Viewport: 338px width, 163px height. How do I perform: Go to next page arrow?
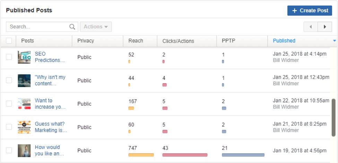pyautogui.click(x=325, y=27)
